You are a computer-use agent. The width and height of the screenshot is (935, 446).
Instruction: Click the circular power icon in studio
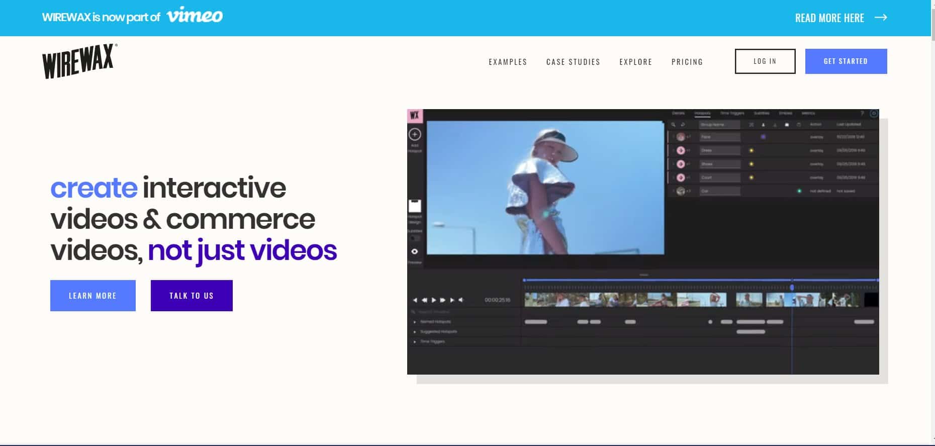874,114
